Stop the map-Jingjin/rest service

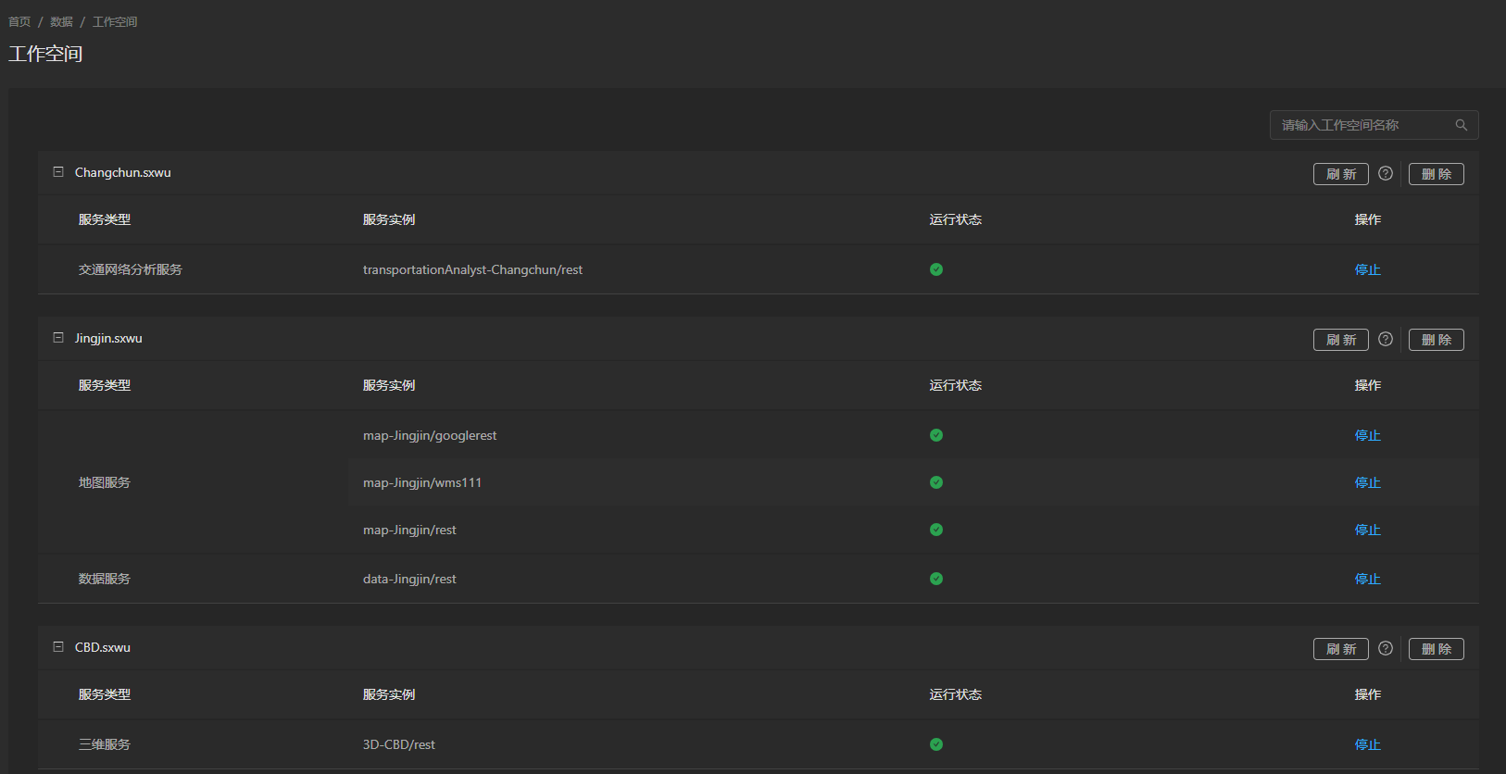click(1367, 530)
